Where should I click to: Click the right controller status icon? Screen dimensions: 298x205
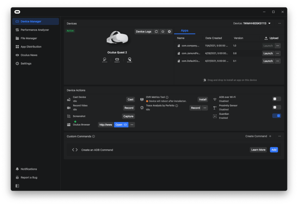tap(129, 60)
